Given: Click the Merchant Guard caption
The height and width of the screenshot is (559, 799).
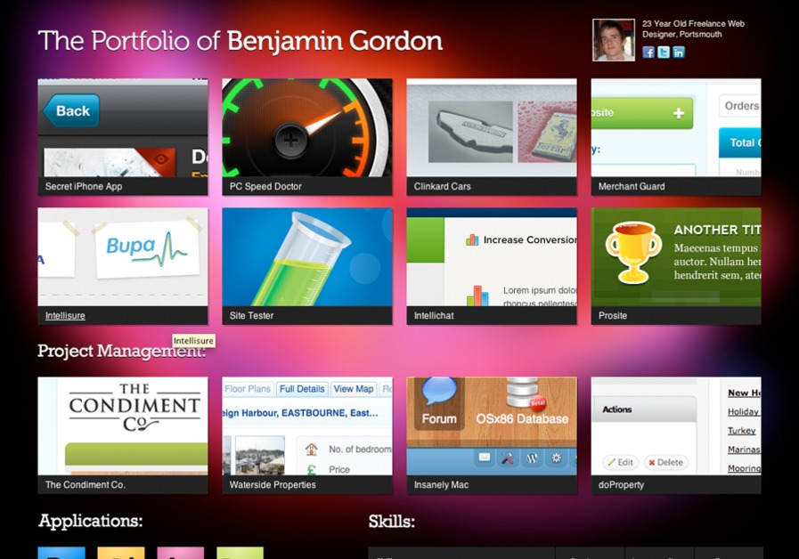Looking at the screenshot, I should click(x=632, y=186).
